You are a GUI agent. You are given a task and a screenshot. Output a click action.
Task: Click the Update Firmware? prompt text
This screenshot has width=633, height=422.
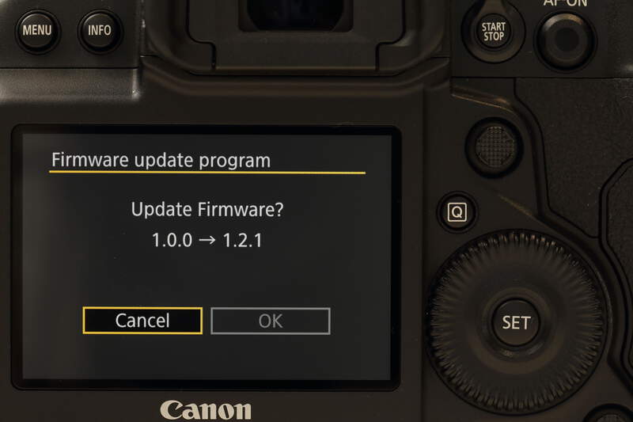(x=207, y=210)
